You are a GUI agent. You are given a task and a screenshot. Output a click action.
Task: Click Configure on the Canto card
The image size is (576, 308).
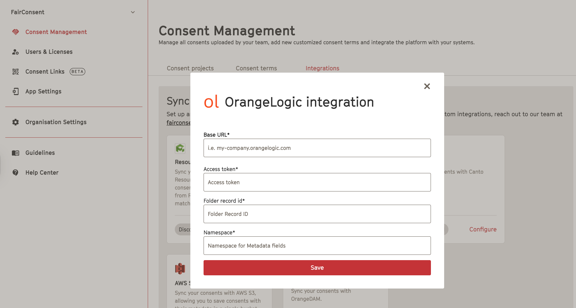pyautogui.click(x=483, y=229)
